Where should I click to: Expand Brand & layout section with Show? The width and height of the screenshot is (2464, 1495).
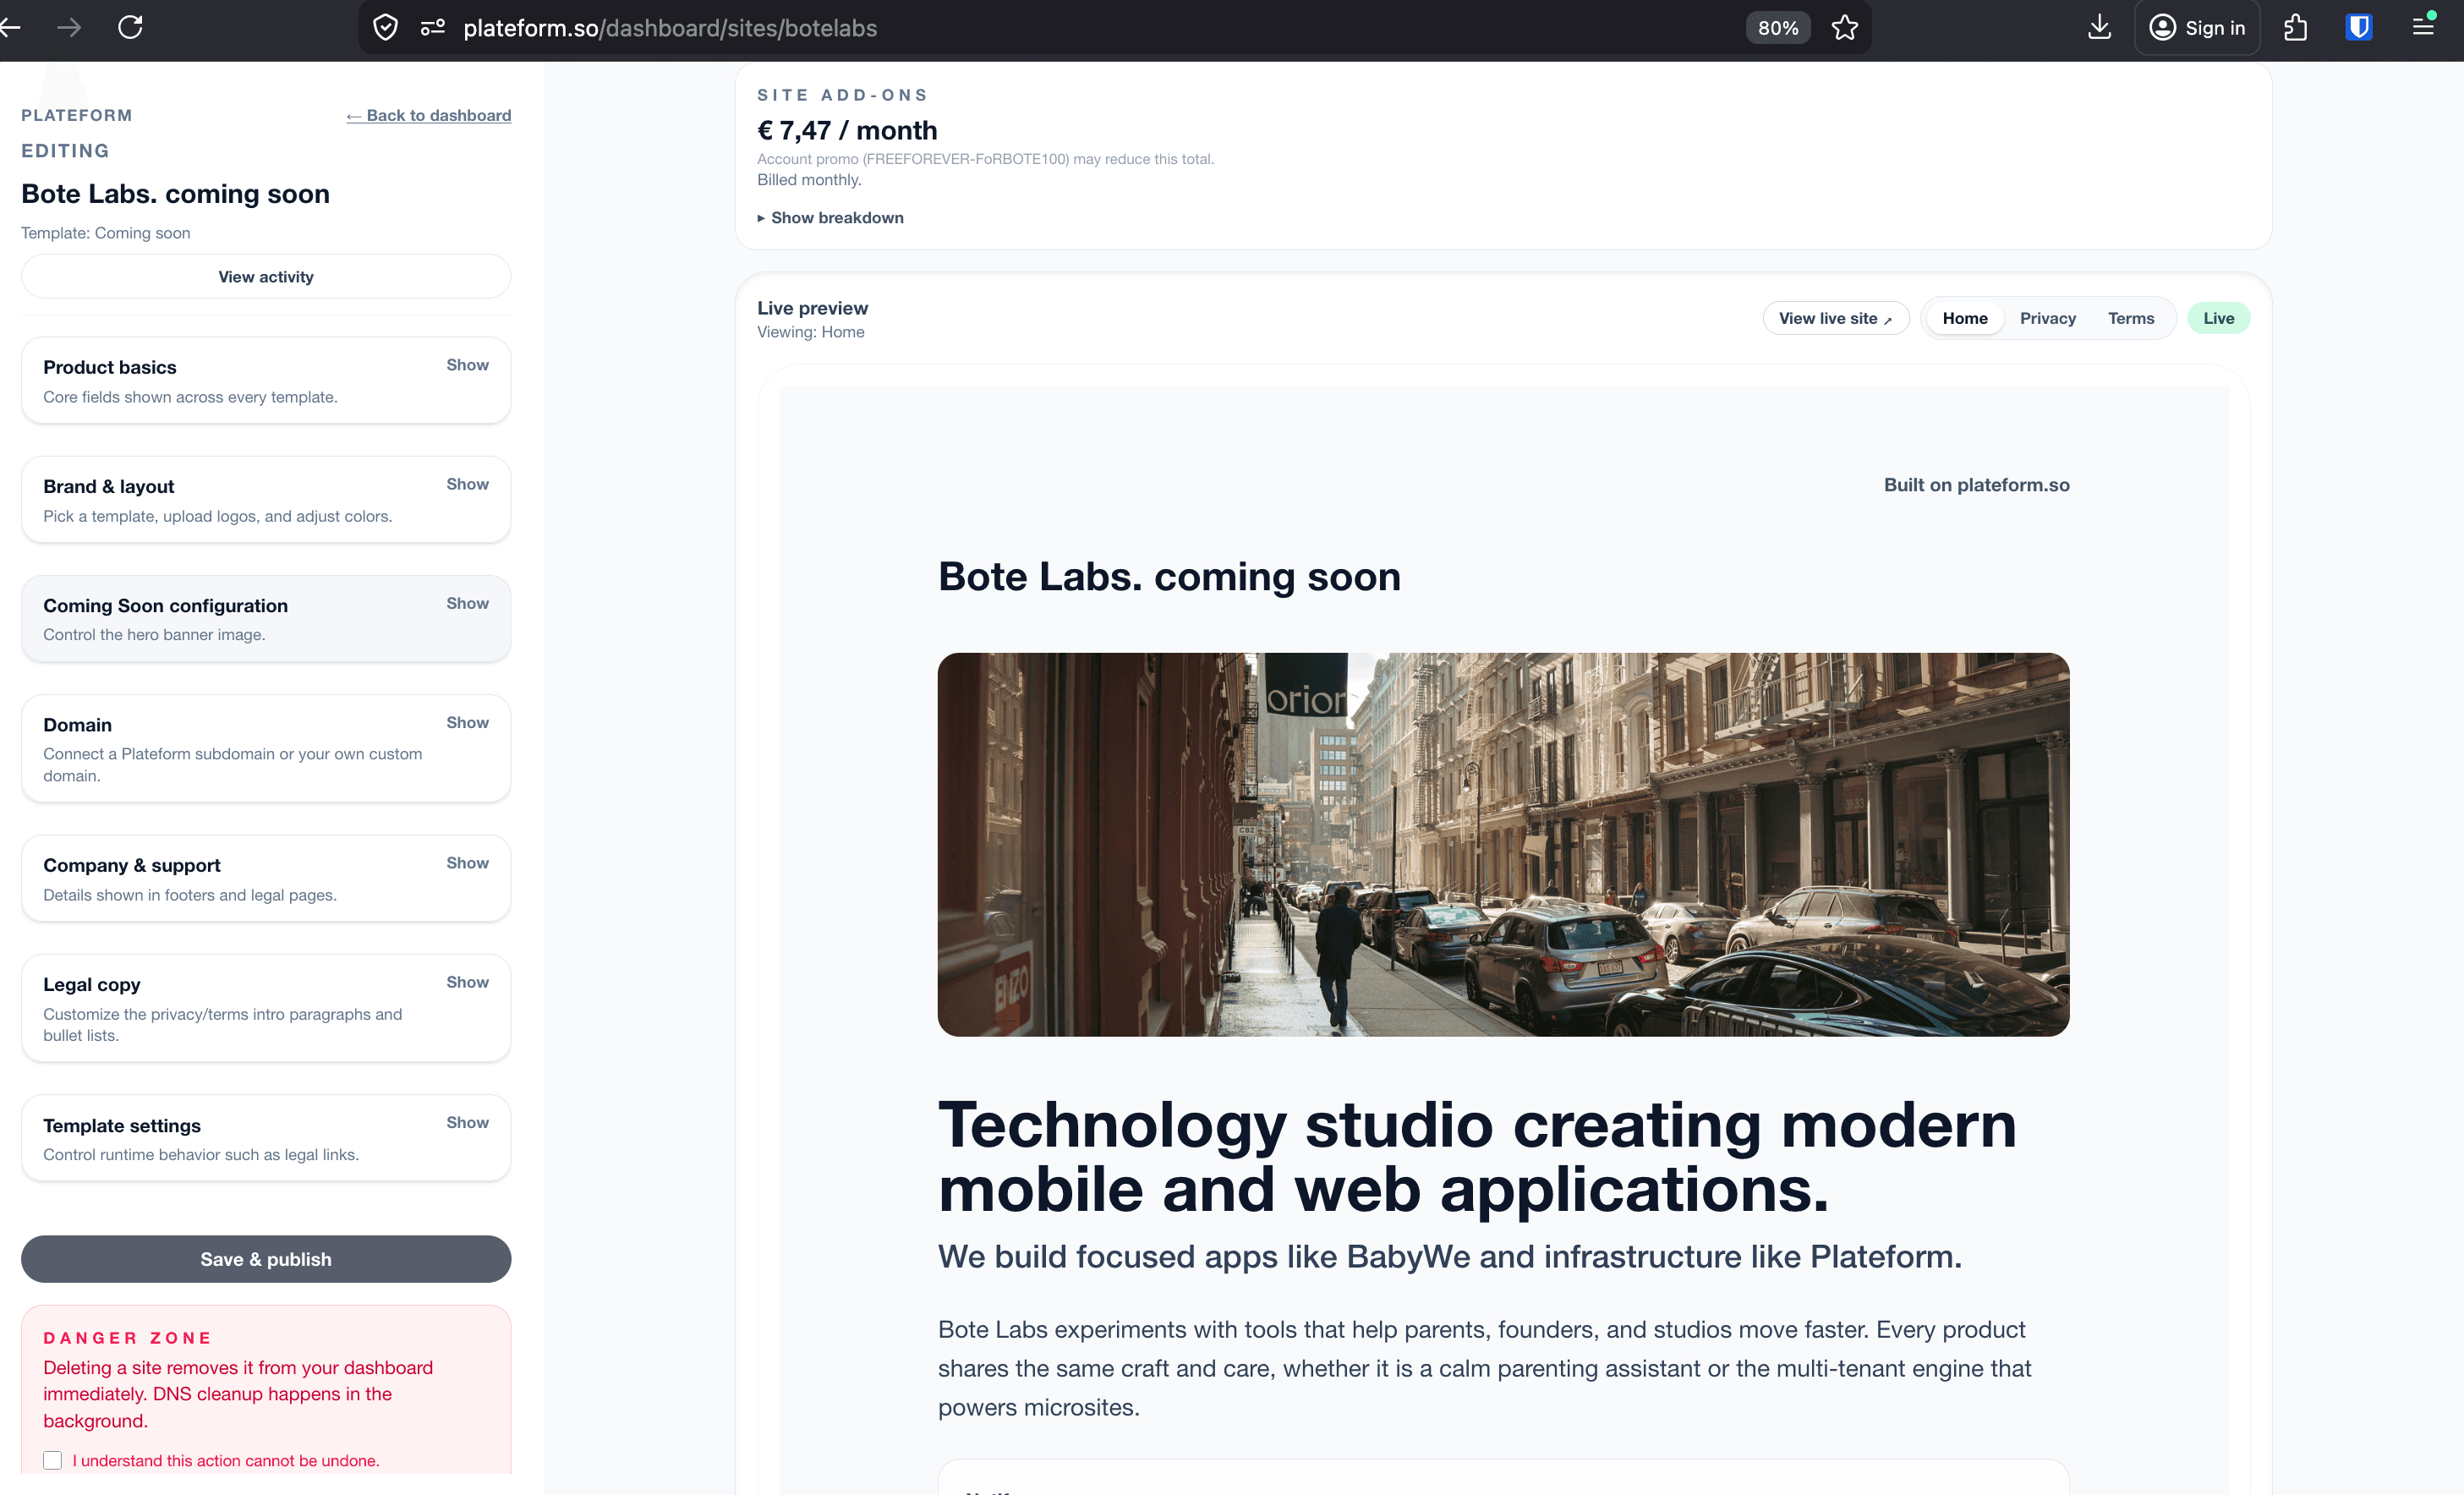[x=467, y=484]
